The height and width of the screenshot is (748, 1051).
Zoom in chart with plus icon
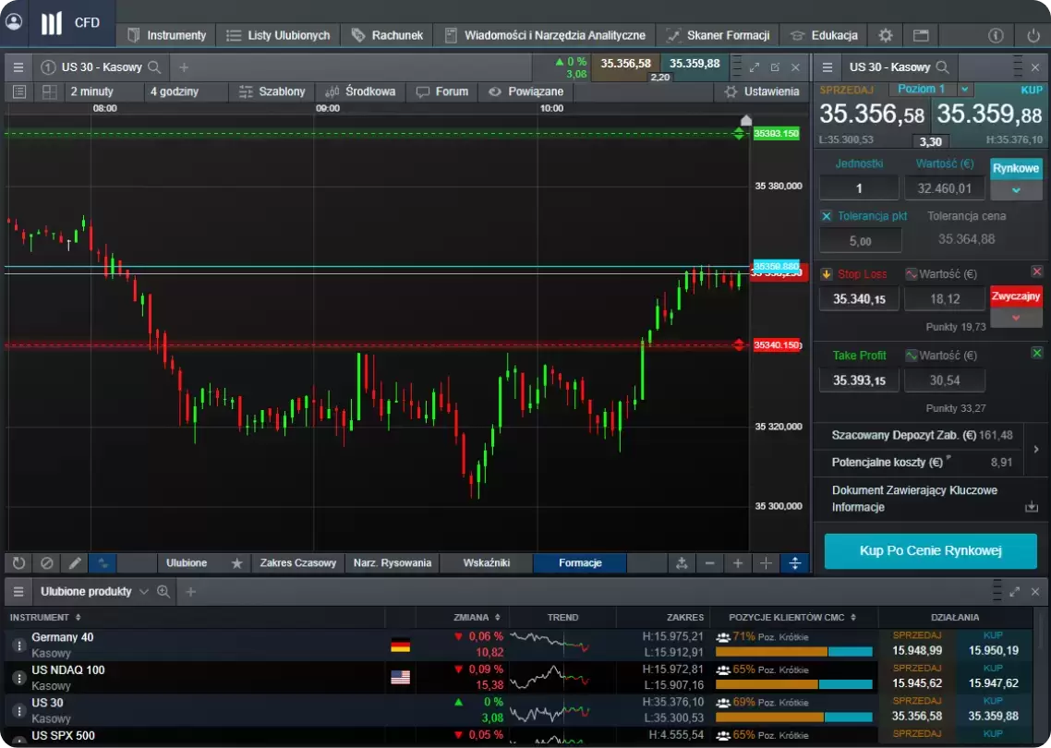(738, 563)
